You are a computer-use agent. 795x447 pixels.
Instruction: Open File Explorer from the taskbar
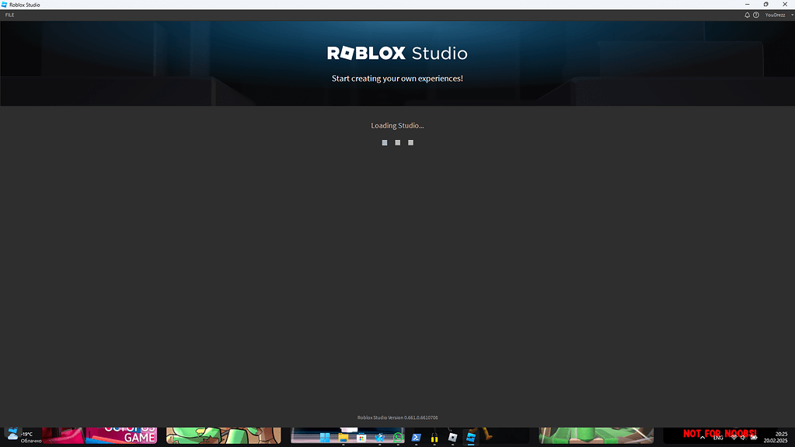343,438
